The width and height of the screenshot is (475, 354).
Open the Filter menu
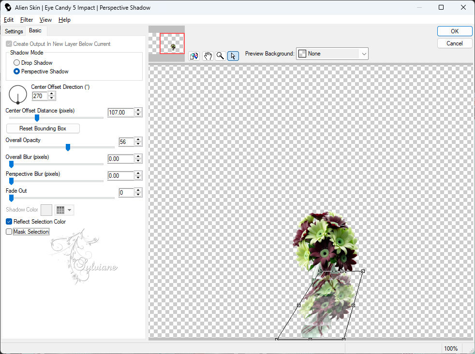pyautogui.click(x=26, y=20)
